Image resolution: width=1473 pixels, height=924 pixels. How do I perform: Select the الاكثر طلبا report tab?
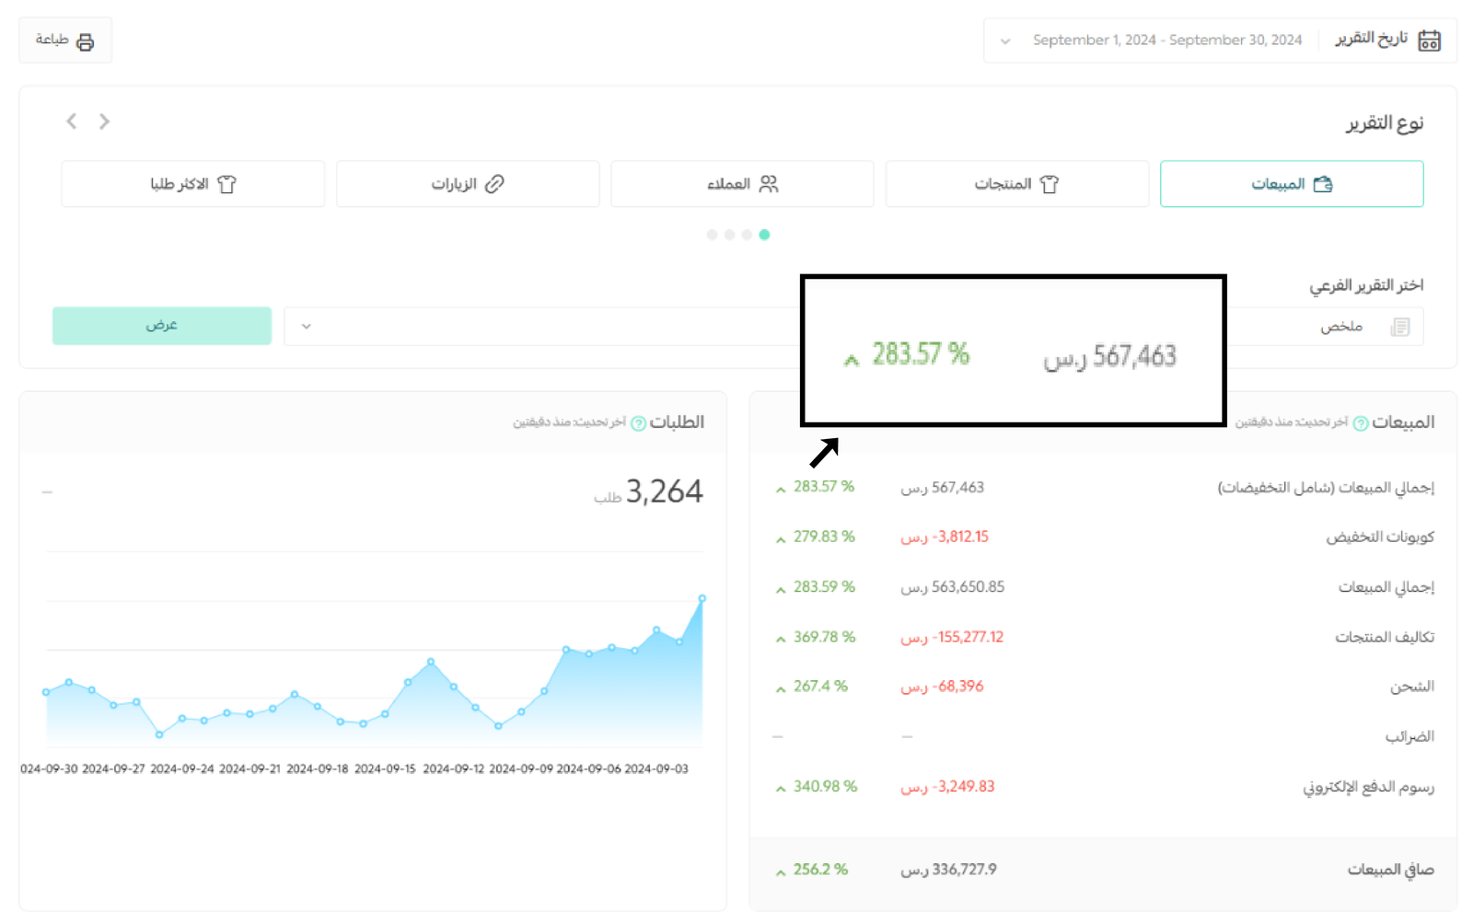point(192,184)
